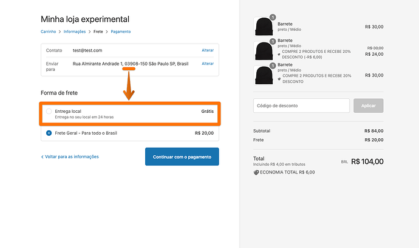Click the ECONOMIA TOTAL discount tag icon

(256, 172)
